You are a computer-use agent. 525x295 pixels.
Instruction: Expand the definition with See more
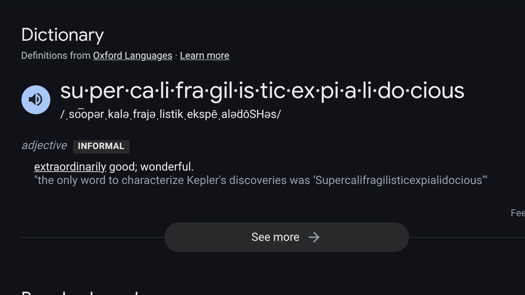[275, 237]
